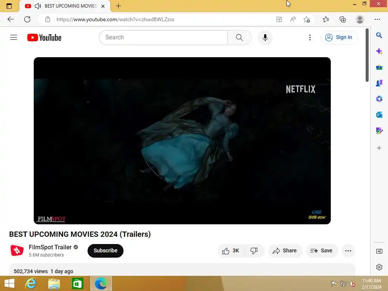
Task: Focus the YouTube Search field
Action: coord(163,38)
